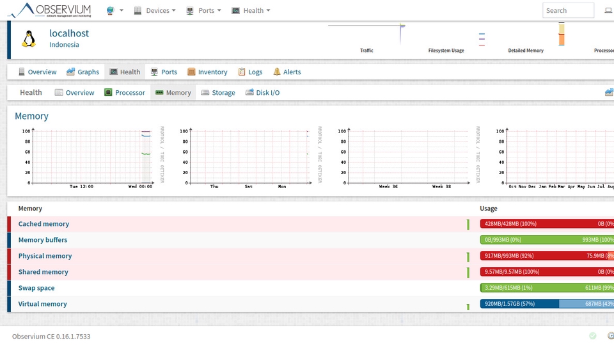
Task: Expand the Devices dropdown menu
Action: [x=154, y=10]
